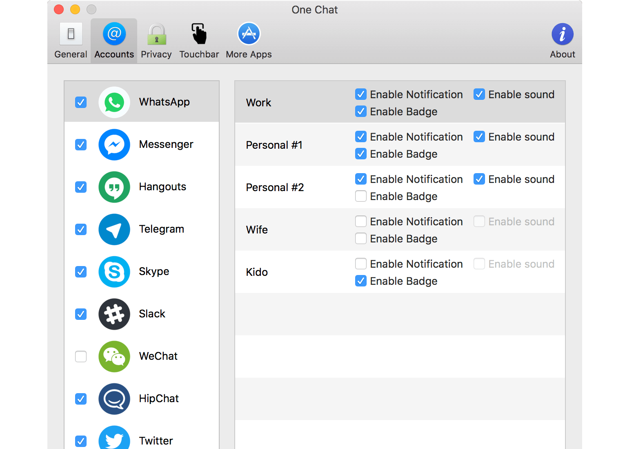Disable Enable sound for Work account
Screen dimensions: 634x449
click(x=479, y=94)
